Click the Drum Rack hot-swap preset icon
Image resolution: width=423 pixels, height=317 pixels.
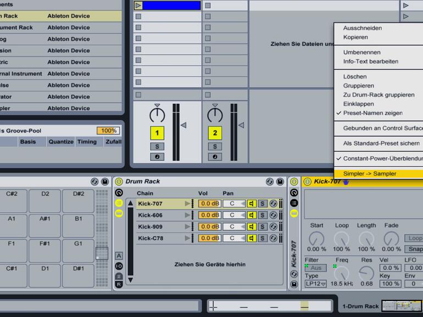coord(270,182)
